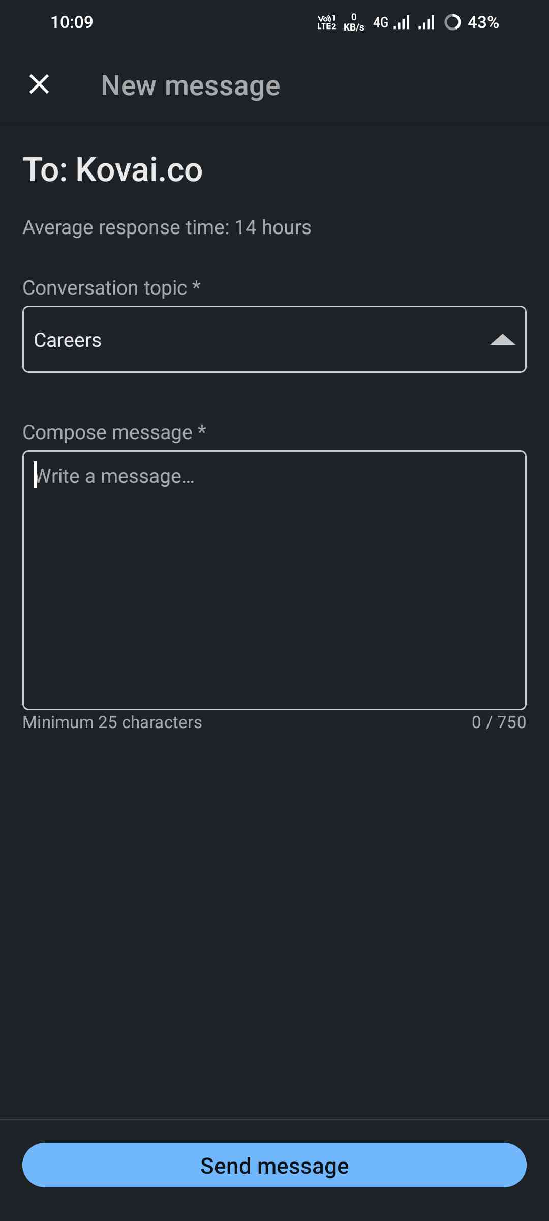Tap the 4G signal strength icon
549x1221 pixels.
391,22
